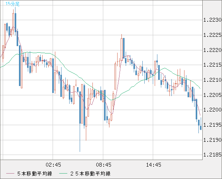Click the 02:45 time axis label
Viewport: 222px width, 179px height.
(53, 165)
